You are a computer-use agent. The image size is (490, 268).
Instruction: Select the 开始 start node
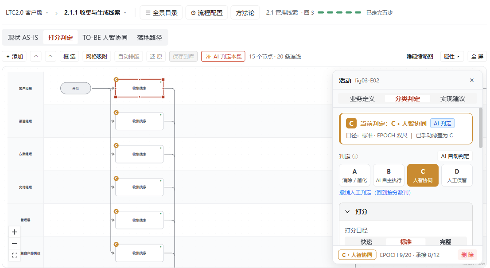(76, 89)
